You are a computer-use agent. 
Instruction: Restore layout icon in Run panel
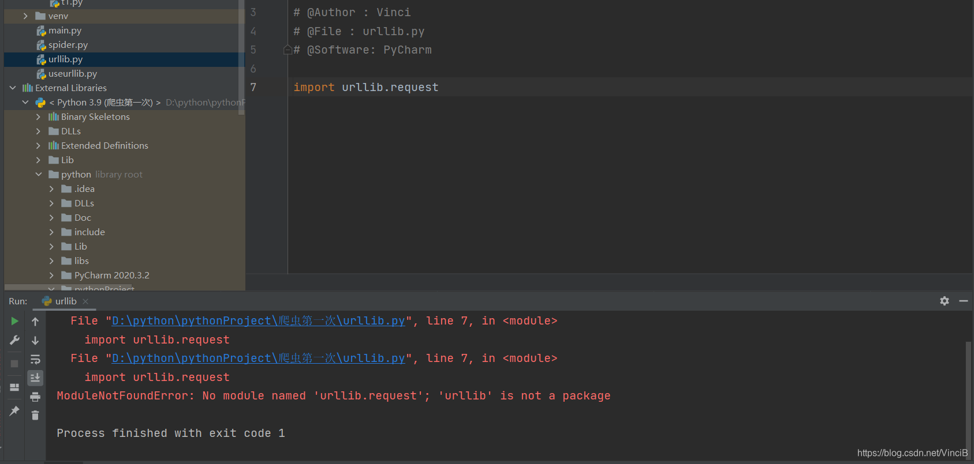14,387
